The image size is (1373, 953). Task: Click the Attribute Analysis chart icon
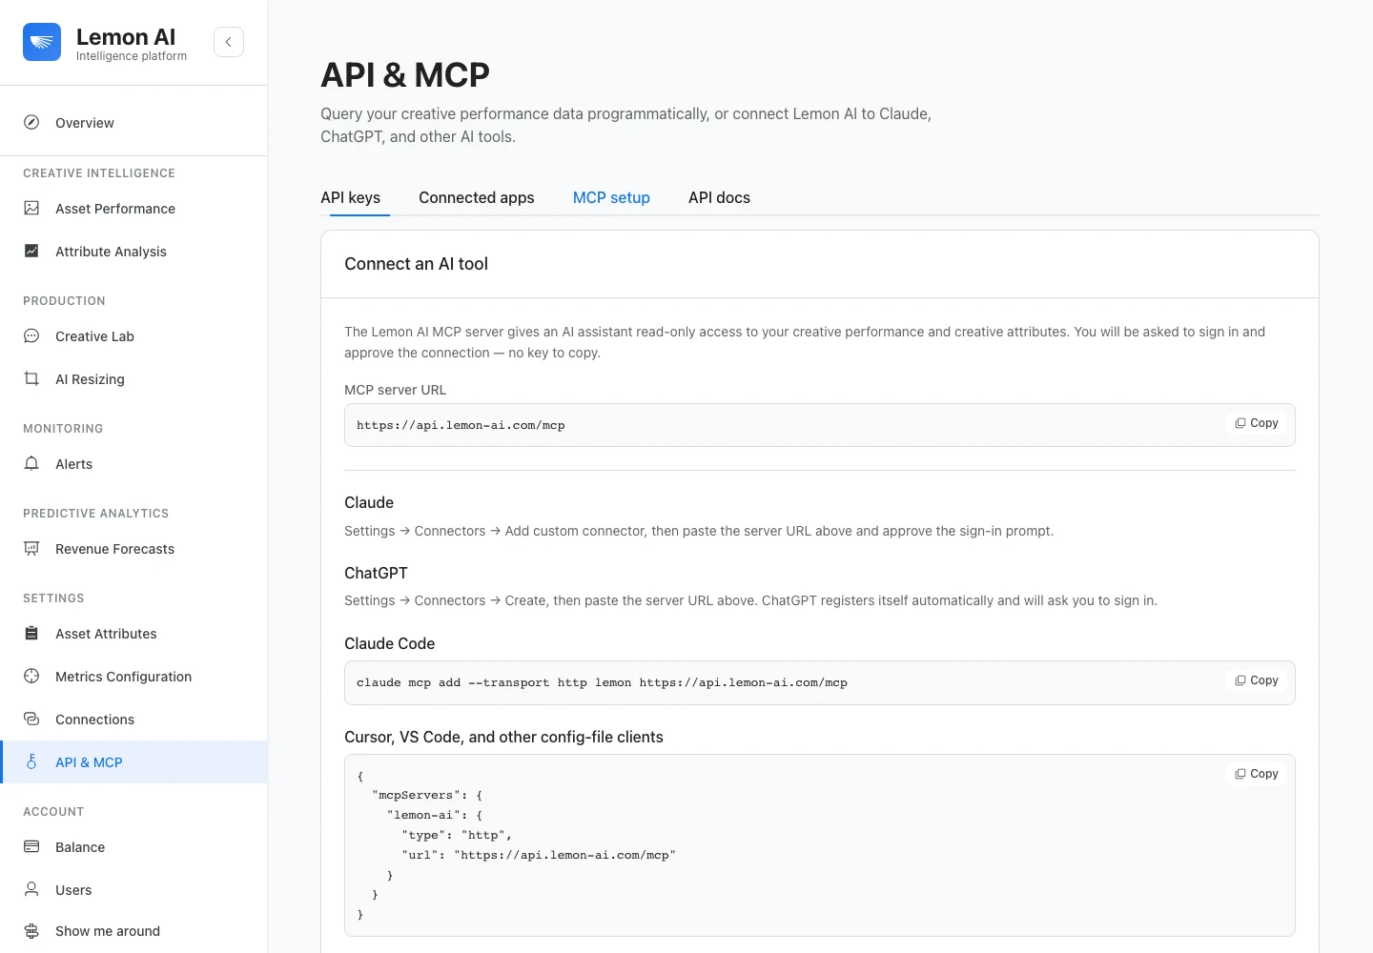point(31,251)
